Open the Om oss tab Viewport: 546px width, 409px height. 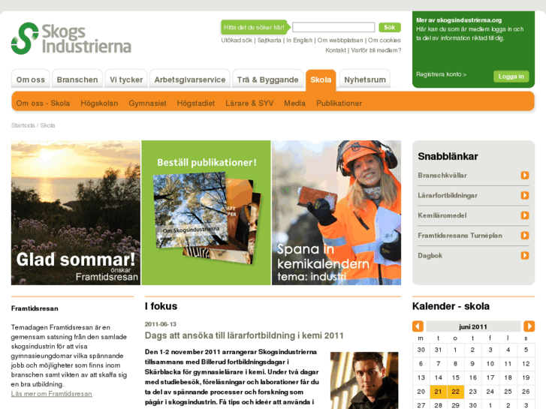click(x=31, y=80)
